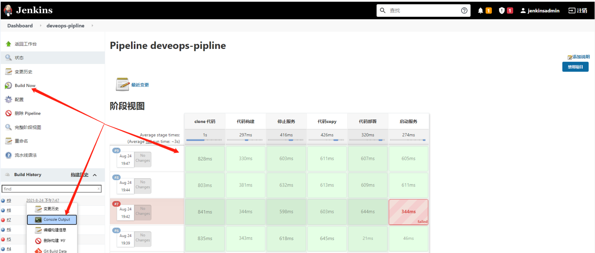Open deveops-pipline breadcrumb link
Screen dimensions: 595x253
point(66,26)
